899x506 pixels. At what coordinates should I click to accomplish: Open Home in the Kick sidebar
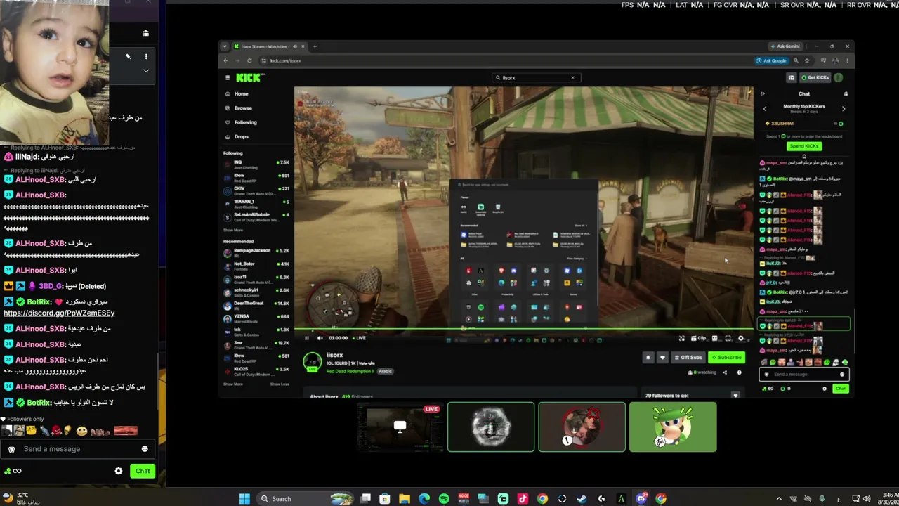[x=241, y=93]
